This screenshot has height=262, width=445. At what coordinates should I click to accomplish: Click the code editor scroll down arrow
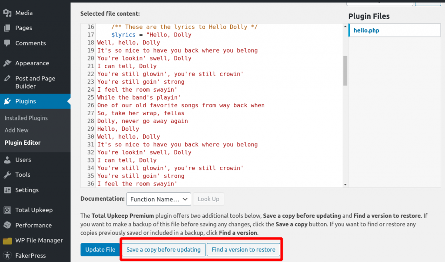pos(345,185)
